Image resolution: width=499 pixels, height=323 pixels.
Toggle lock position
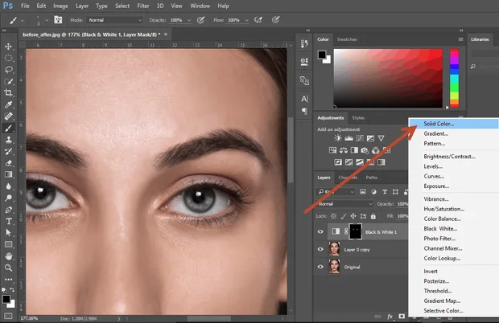[x=353, y=216]
